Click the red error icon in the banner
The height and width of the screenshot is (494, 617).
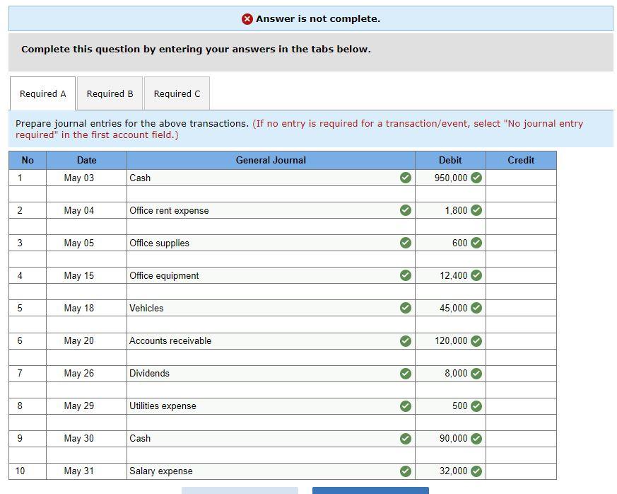coord(247,19)
